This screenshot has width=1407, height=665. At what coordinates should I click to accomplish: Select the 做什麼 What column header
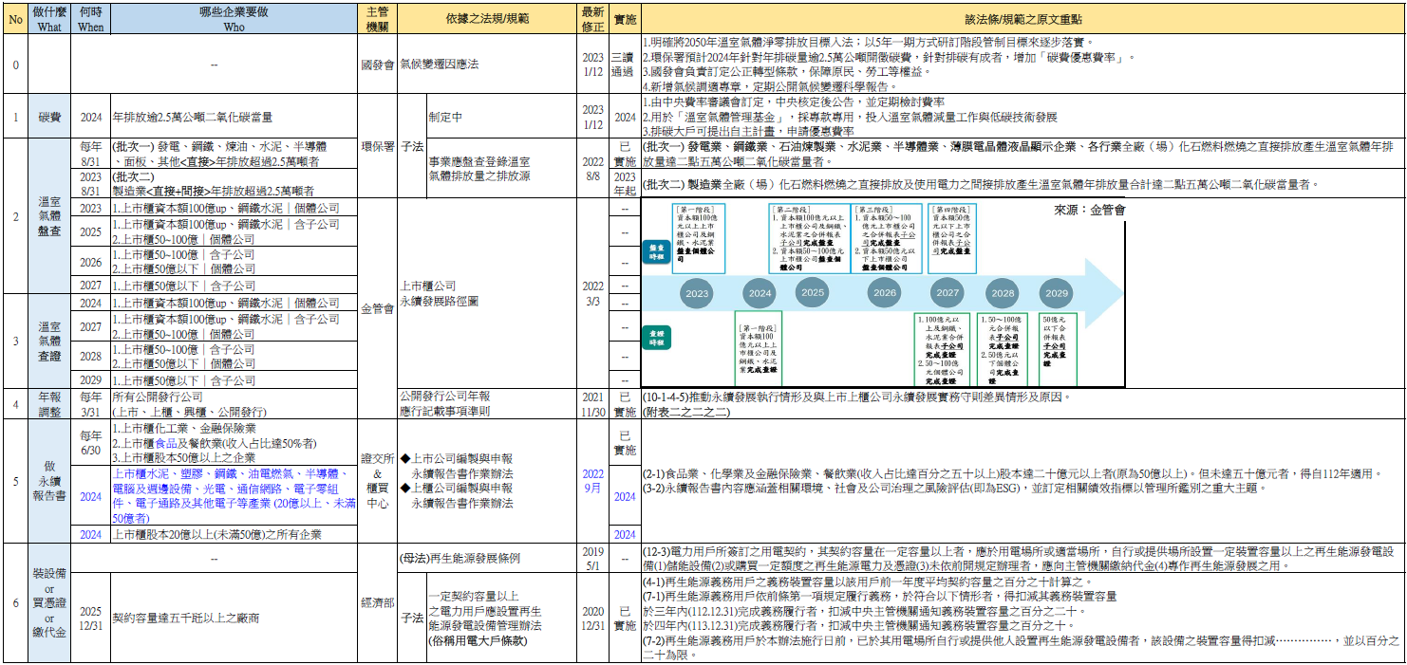[x=49, y=18]
